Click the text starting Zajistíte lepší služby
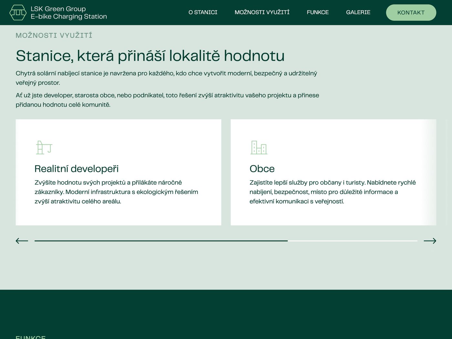 point(333,192)
